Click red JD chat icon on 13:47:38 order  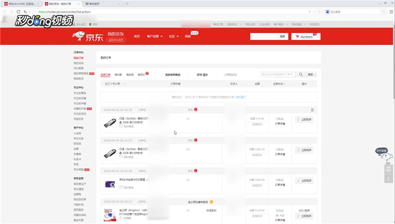(196, 171)
